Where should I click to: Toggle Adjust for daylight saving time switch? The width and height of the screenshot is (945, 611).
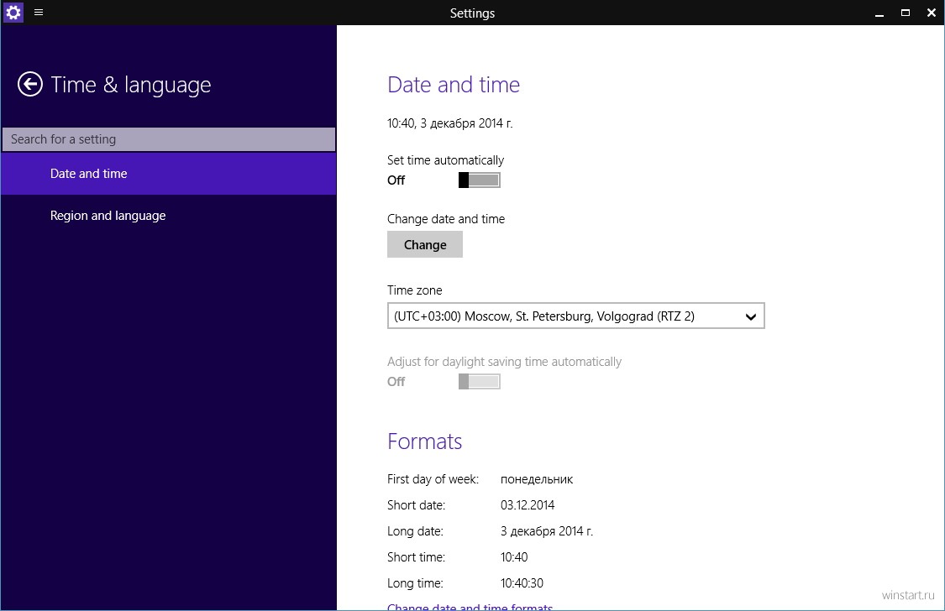[x=479, y=381]
